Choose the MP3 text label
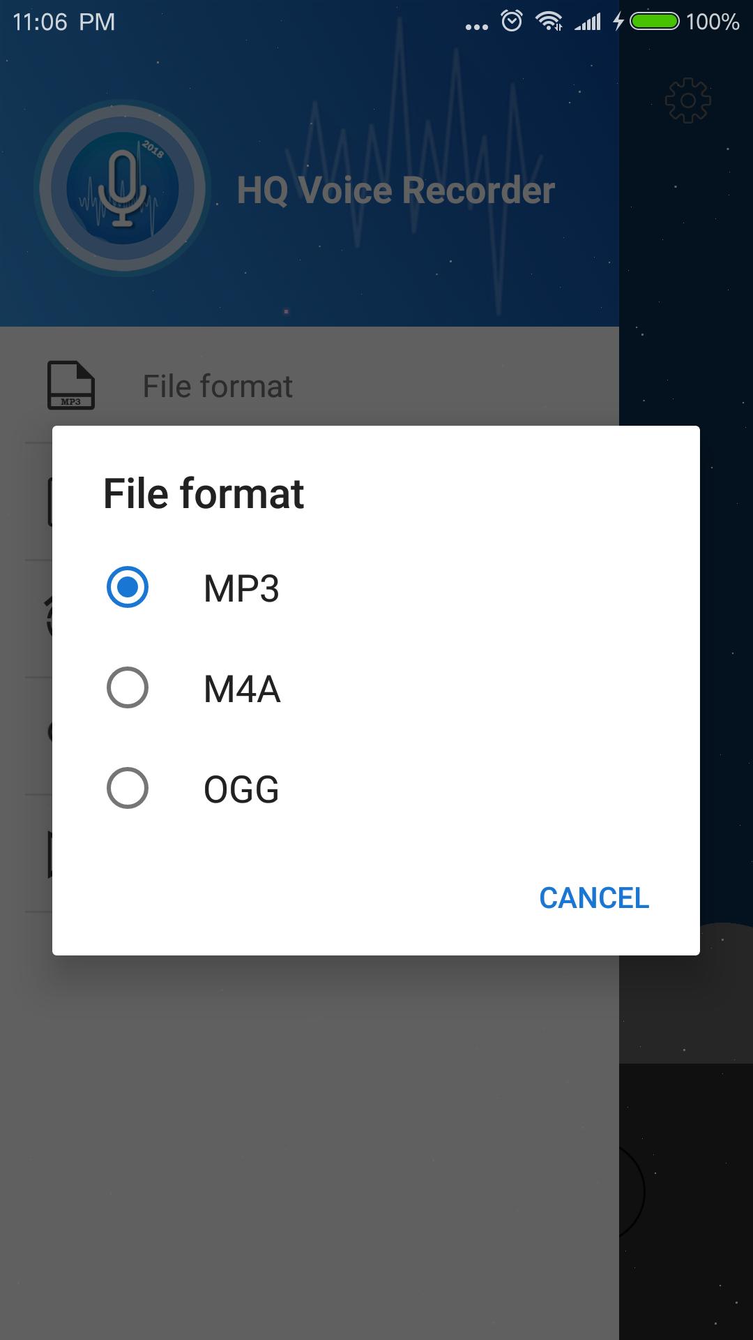This screenshot has height=1340, width=753. pos(241,588)
